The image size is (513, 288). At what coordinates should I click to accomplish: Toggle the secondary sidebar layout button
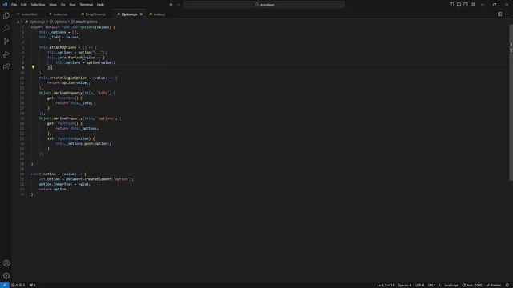[466, 5]
